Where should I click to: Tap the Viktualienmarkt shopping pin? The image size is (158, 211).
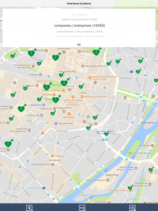pyautogui.click(x=56, y=124)
